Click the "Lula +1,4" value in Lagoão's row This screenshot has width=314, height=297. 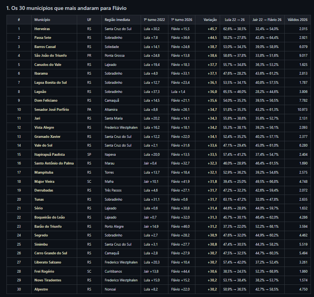tap(178, 92)
